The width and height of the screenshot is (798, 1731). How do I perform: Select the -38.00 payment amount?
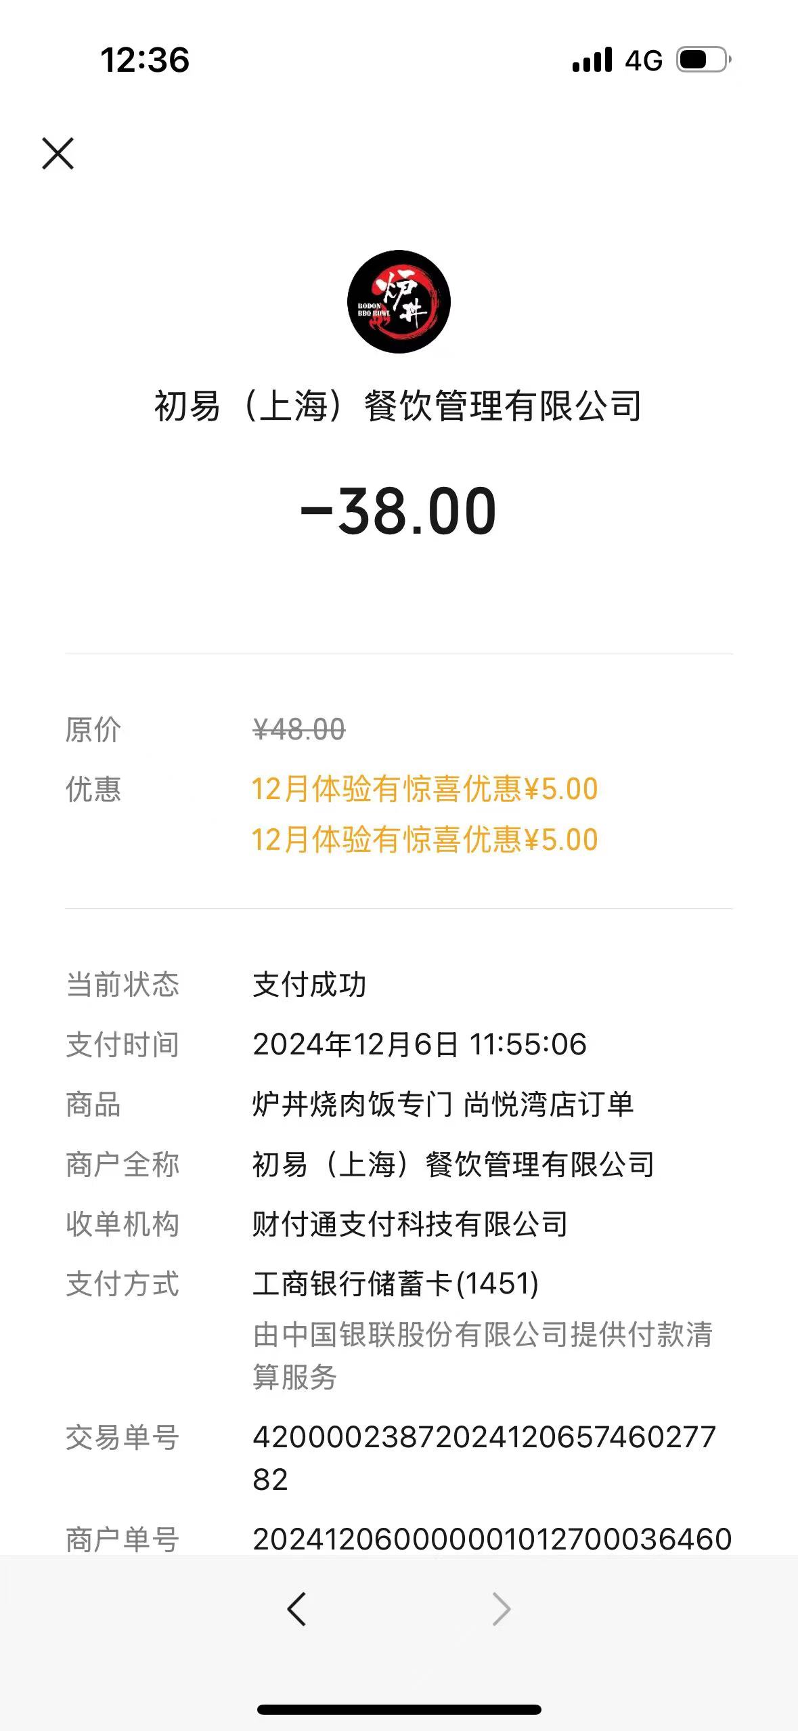click(399, 511)
